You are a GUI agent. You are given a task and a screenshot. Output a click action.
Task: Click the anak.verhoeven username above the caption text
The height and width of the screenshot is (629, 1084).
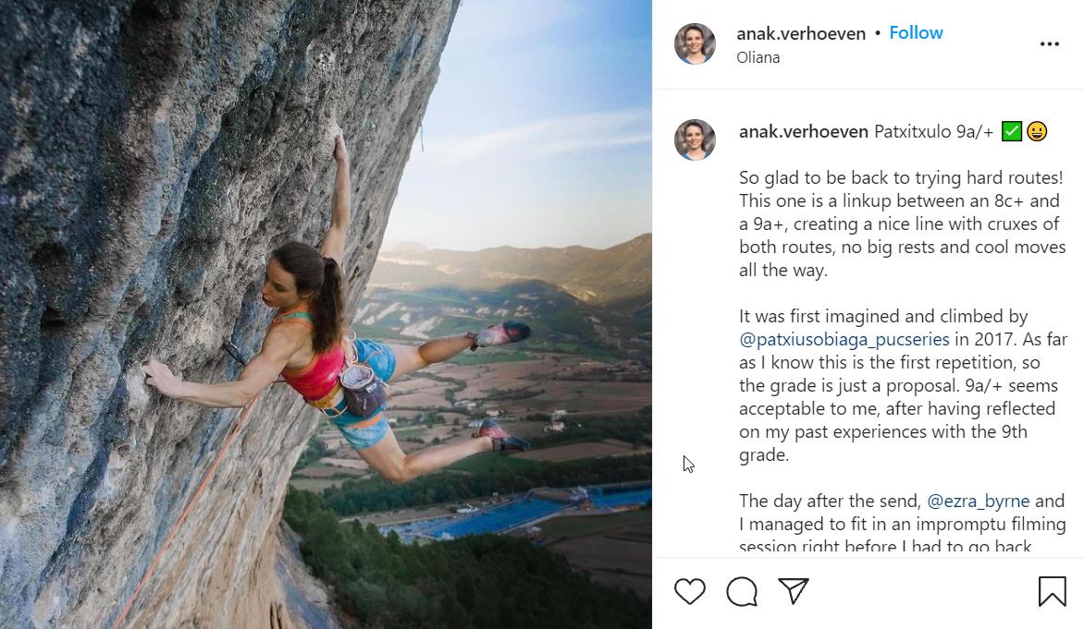[x=803, y=131]
